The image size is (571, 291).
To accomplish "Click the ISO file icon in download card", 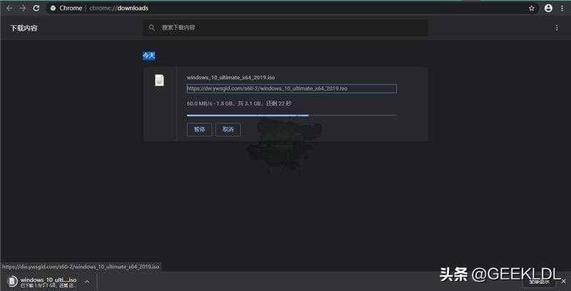I will pyautogui.click(x=159, y=80).
